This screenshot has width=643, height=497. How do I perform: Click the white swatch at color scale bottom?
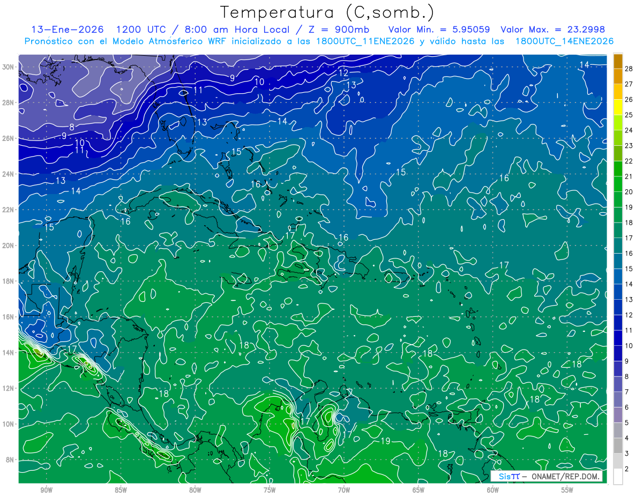(618, 477)
